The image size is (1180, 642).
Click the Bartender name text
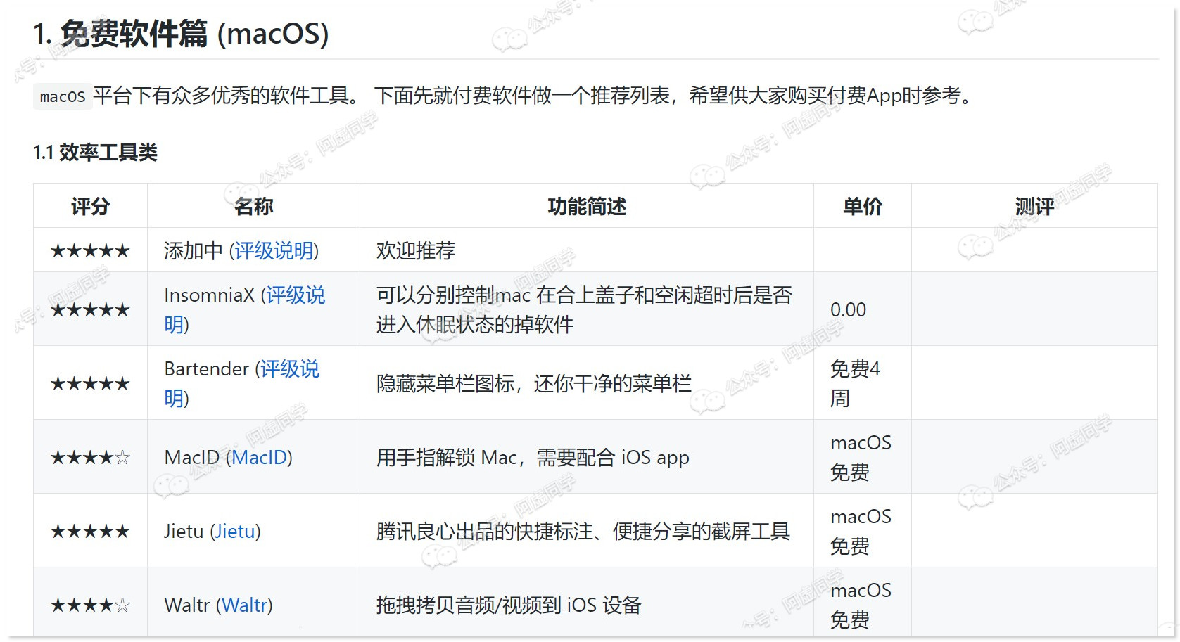click(206, 369)
